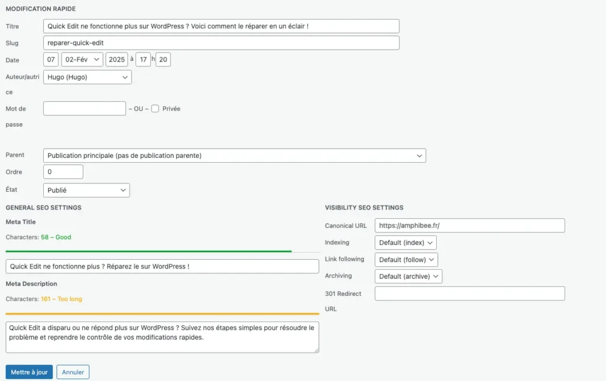Click into the Titre text field
Viewport: 606px width, 381px height.
(221, 26)
